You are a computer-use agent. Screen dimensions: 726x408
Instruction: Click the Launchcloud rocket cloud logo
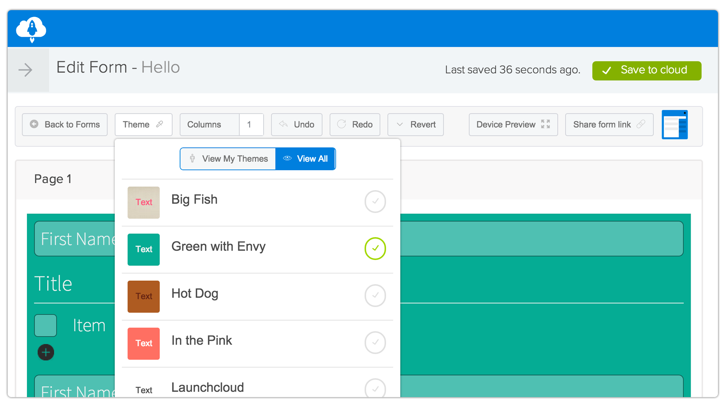[x=31, y=29]
